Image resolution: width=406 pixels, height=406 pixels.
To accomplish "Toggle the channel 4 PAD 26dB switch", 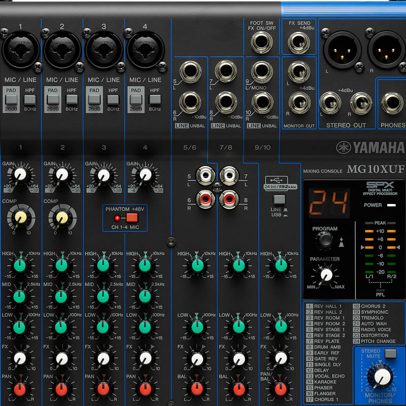I will (x=136, y=99).
